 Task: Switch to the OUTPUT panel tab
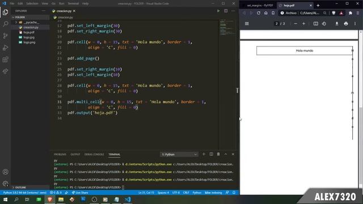(x=75, y=154)
